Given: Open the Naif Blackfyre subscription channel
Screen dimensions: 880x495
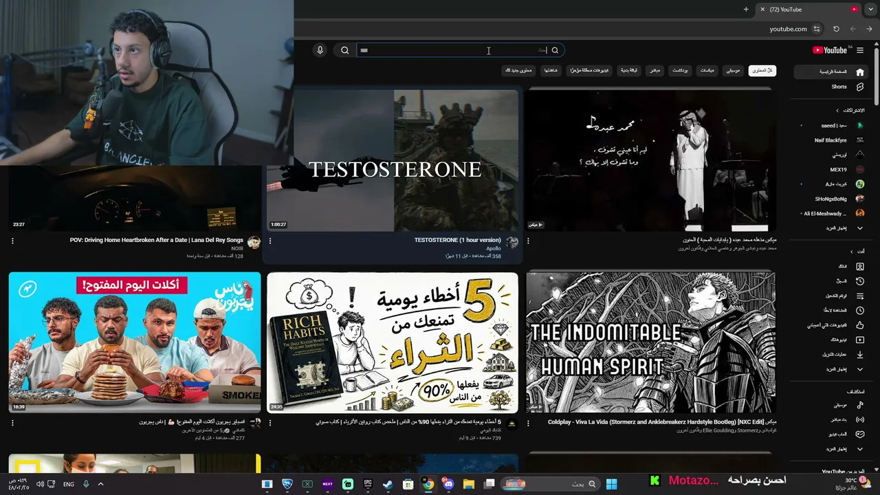Looking at the screenshot, I should point(832,140).
